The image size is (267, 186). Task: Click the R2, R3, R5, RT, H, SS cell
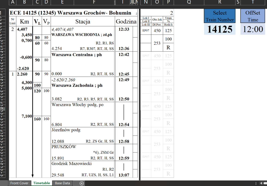click(95, 99)
